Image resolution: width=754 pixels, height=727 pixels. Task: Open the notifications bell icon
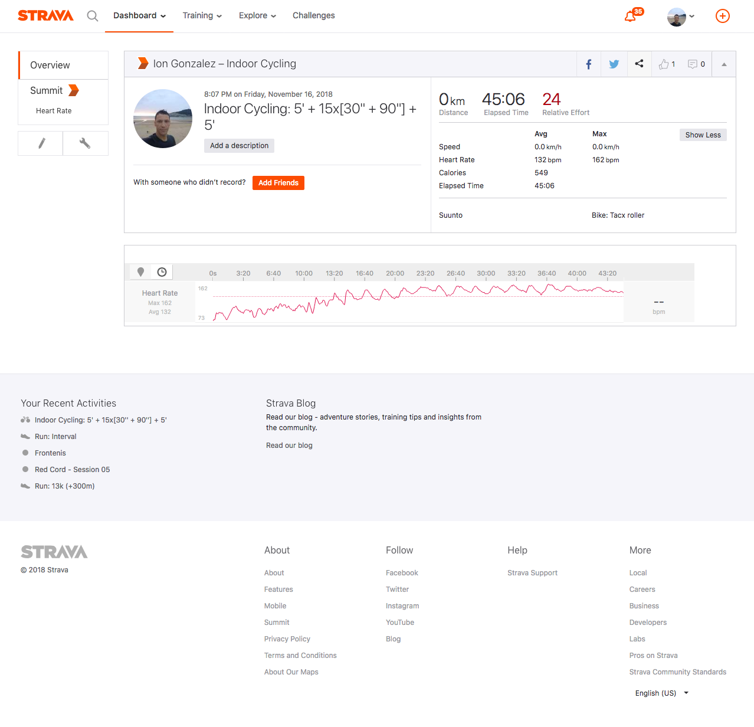[x=631, y=16]
